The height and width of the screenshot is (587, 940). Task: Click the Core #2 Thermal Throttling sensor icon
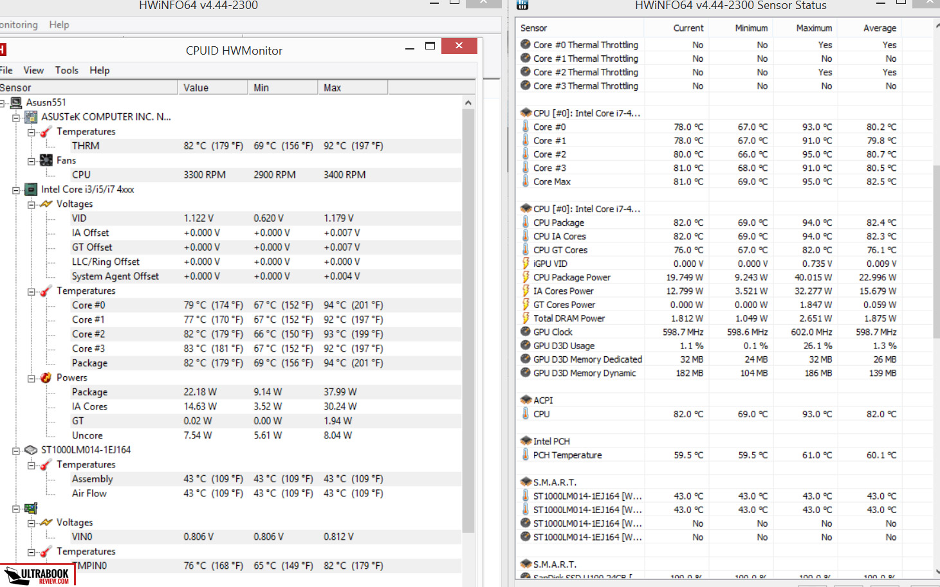(526, 72)
